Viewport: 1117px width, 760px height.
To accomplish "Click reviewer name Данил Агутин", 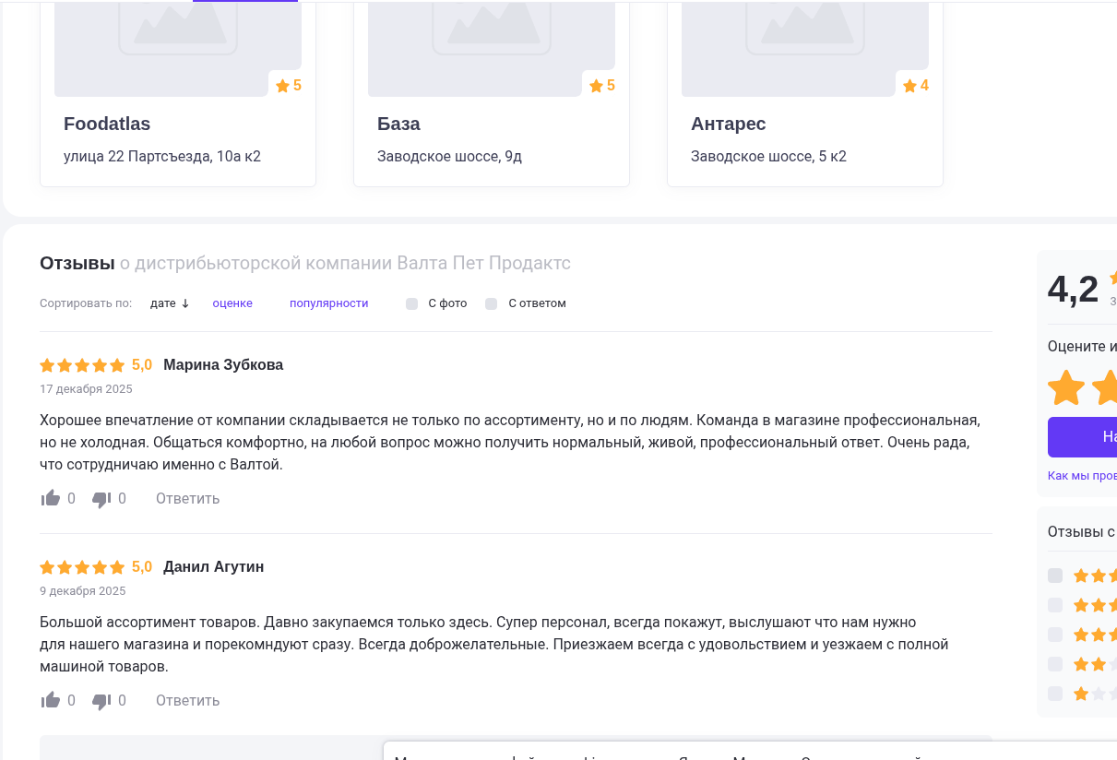I will coord(214,567).
